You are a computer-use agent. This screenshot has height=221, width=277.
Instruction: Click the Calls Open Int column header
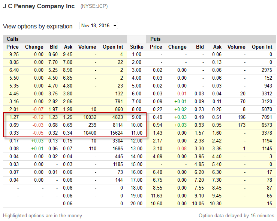pyautogui.click(x=113, y=47)
